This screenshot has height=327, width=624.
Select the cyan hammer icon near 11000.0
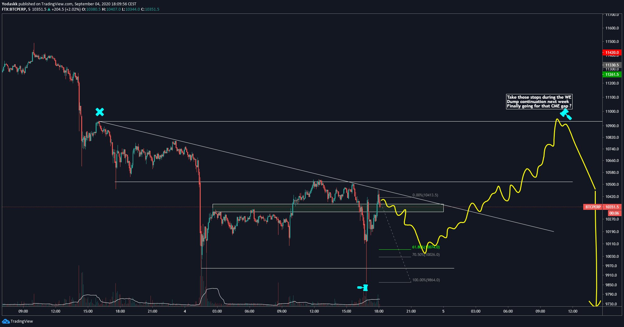566,114
